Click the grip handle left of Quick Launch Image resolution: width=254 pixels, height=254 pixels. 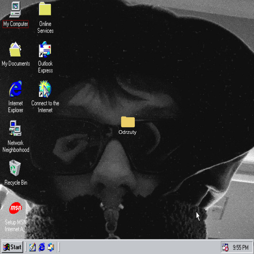pyautogui.click(x=26, y=247)
